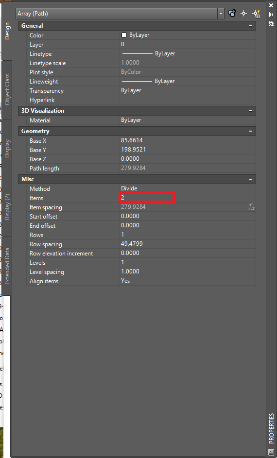
Task: Collapse the Misc section
Action: pos(251,179)
